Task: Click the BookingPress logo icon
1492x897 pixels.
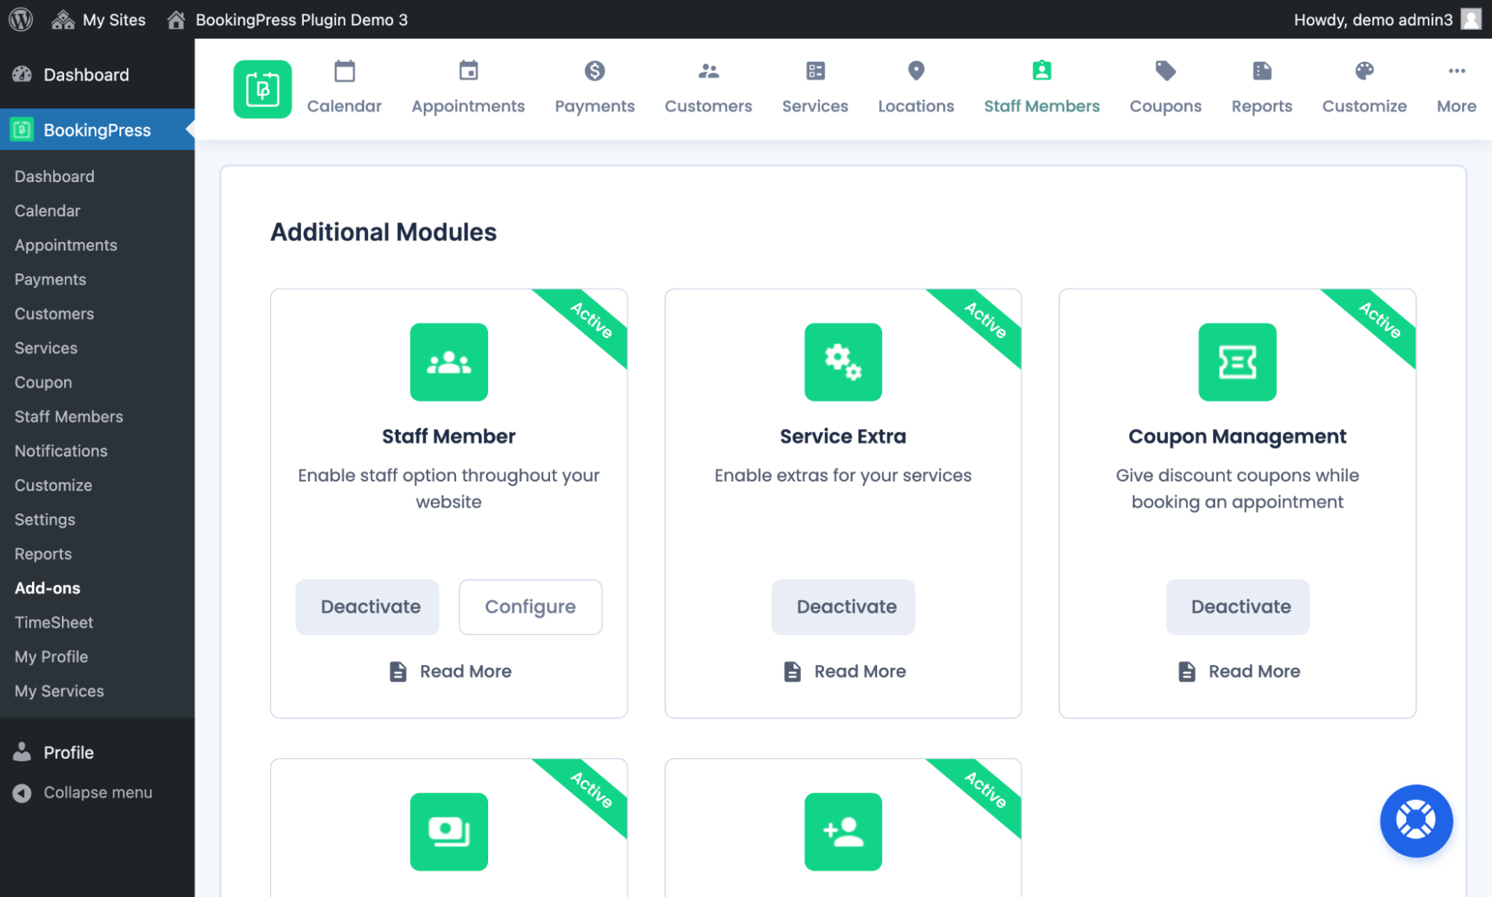Action: [x=262, y=89]
